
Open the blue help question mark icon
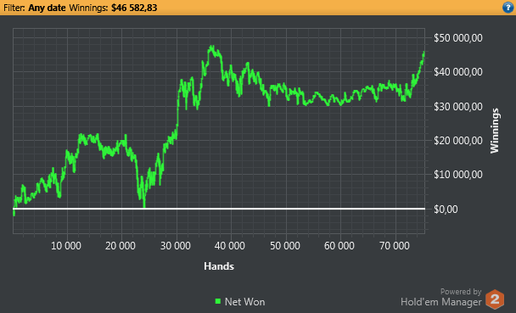[x=508, y=8]
